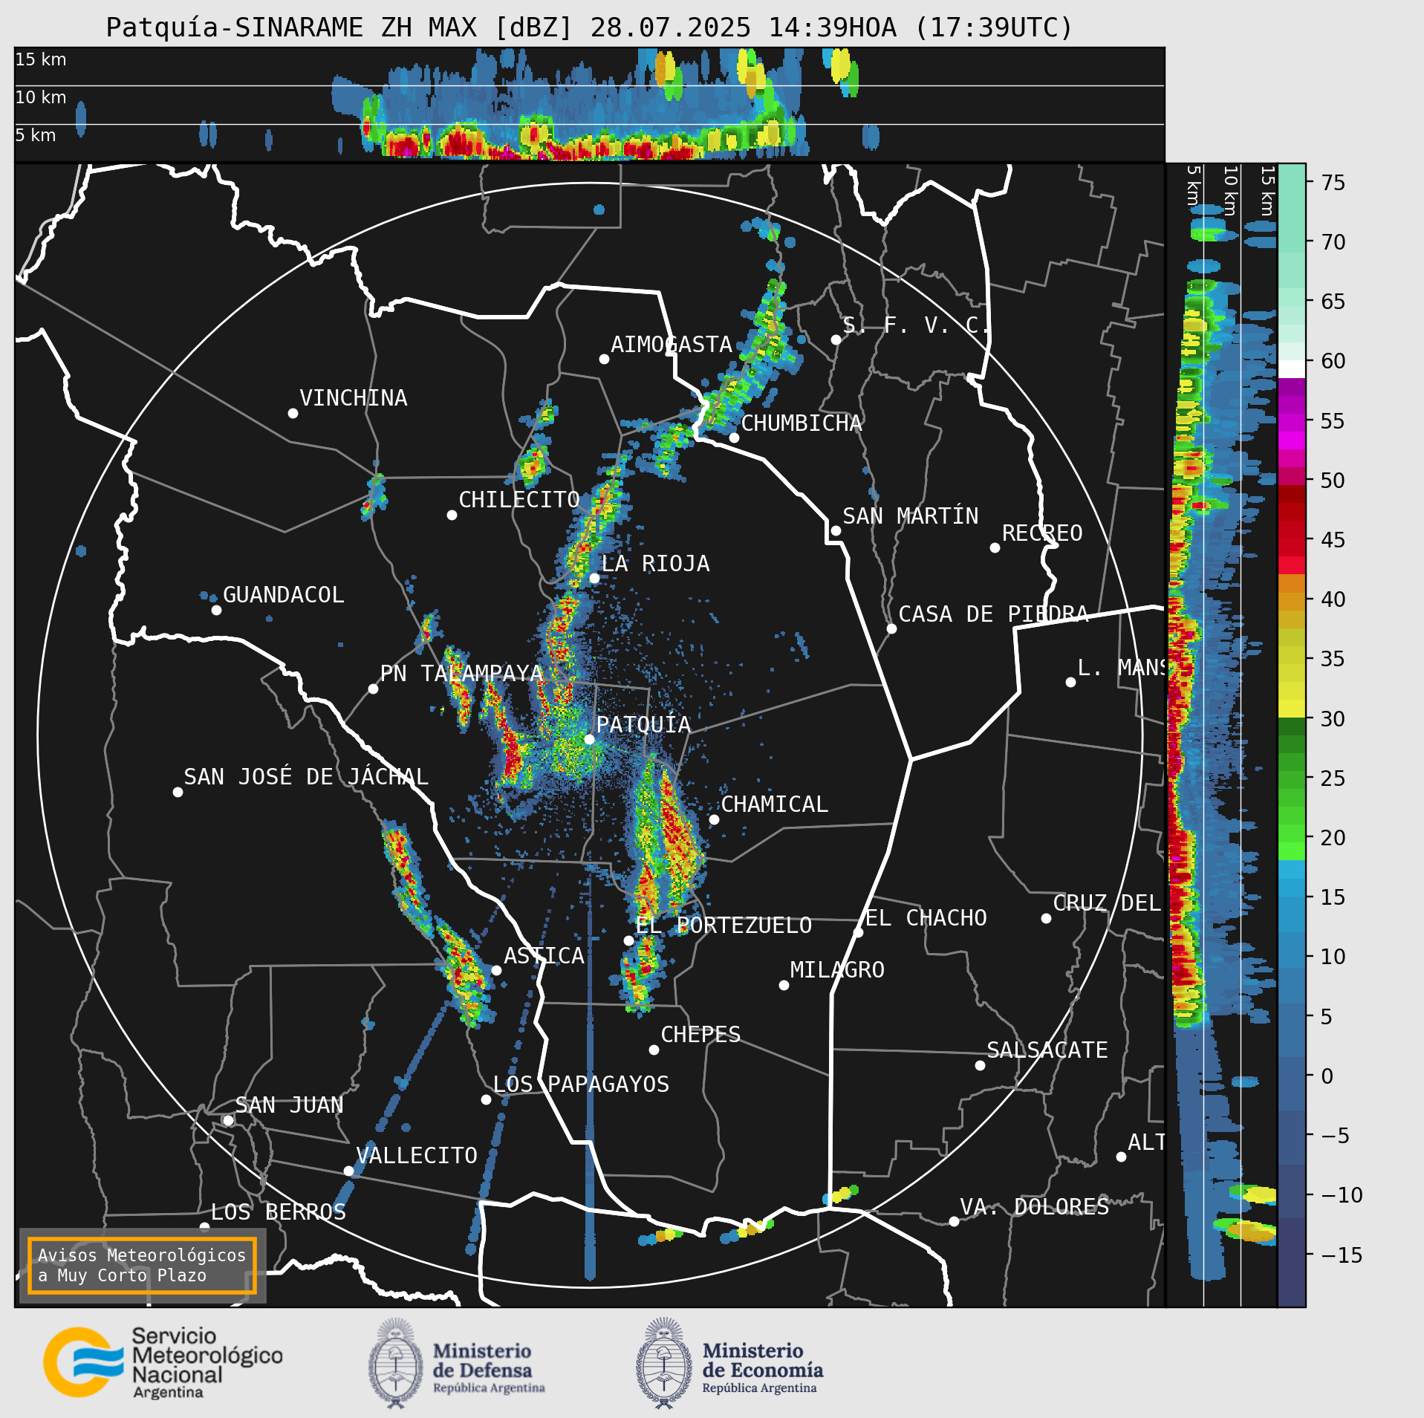Click the EL CHACHO location dot
Image resolution: width=1424 pixels, height=1418 pixels.
point(858,932)
